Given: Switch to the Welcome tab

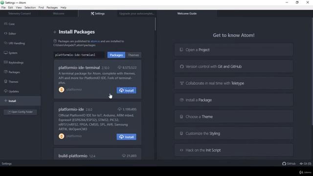Looking at the screenshot, I should point(59,14).
